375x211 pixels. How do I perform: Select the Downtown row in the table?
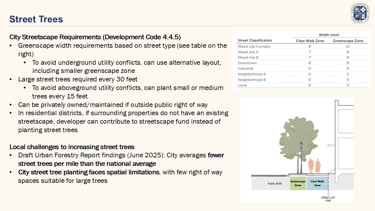coord(302,63)
